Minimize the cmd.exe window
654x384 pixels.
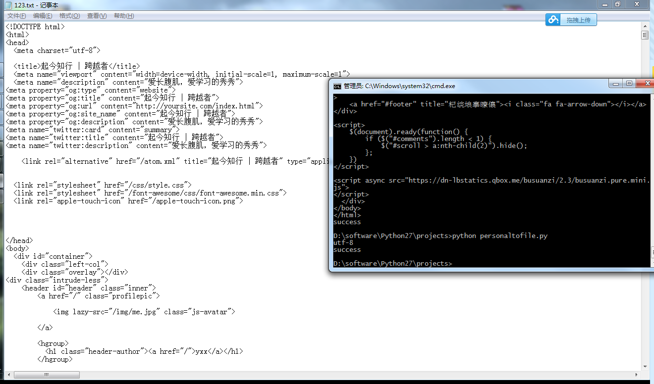615,84
